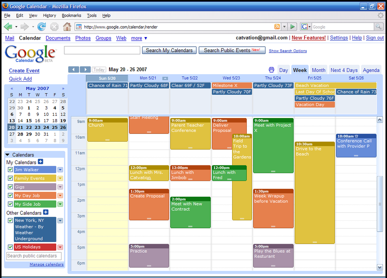Click the RSS feed icon in address bar
The width and height of the screenshot is (387, 278).
(x=277, y=27)
